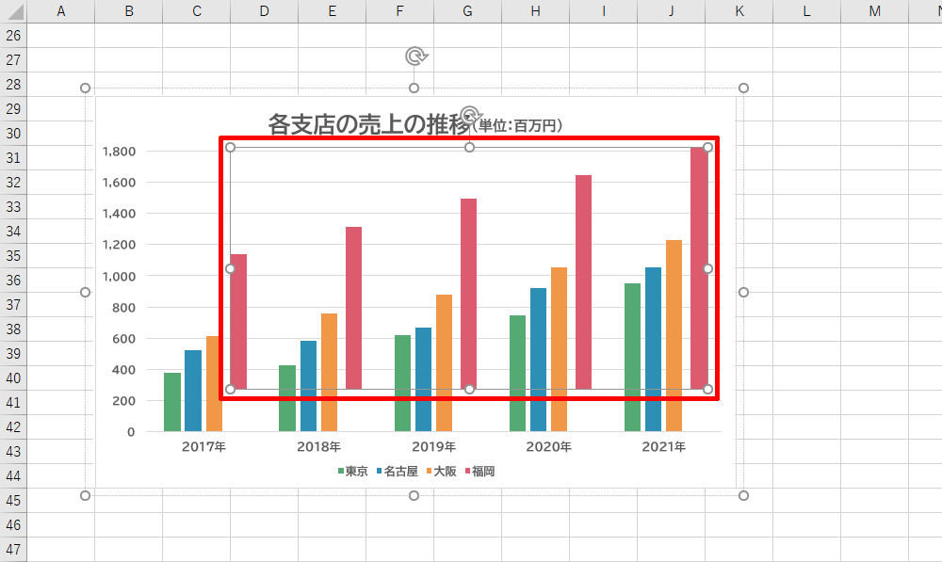Viewport: 942px width, 562px height.
Task: Click the plot area's top-center handle
Action: (x=469, y=147)
